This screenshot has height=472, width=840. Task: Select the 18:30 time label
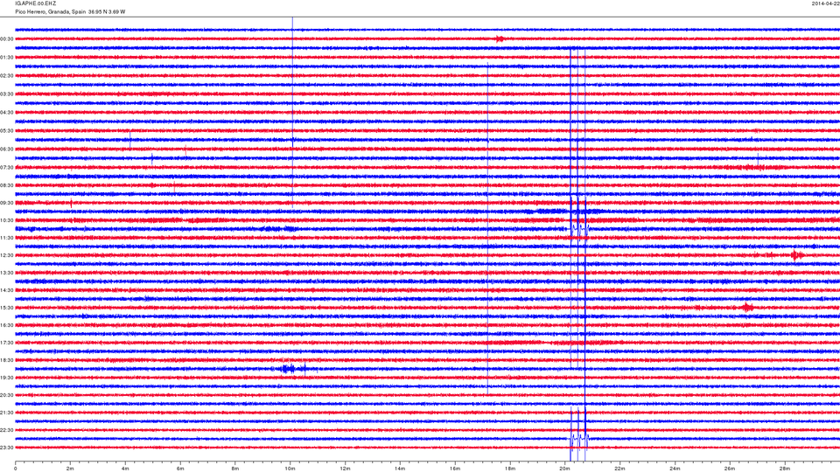(x=7, y=360)
